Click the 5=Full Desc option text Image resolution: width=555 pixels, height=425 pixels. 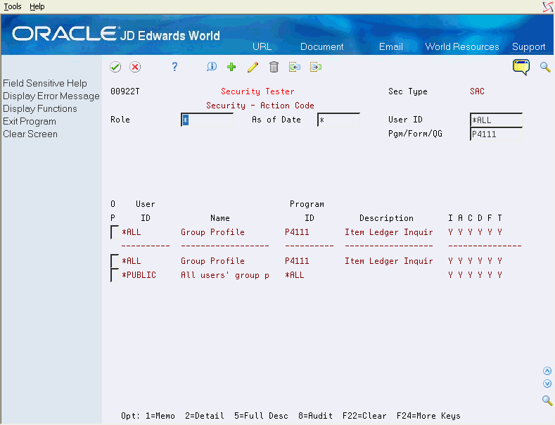click(261, 416)
